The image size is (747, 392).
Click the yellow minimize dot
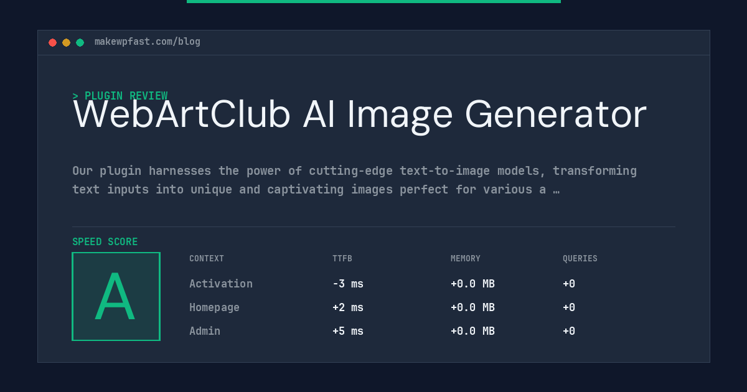[x=66, y=42]
